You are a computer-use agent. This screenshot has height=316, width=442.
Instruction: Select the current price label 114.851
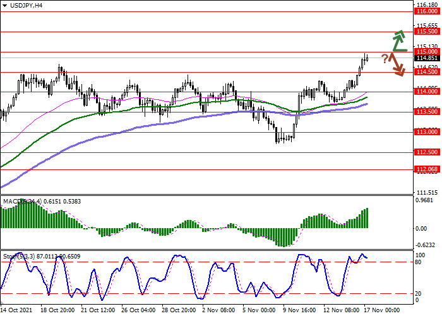pyautogui.click(x=427, y=58)
